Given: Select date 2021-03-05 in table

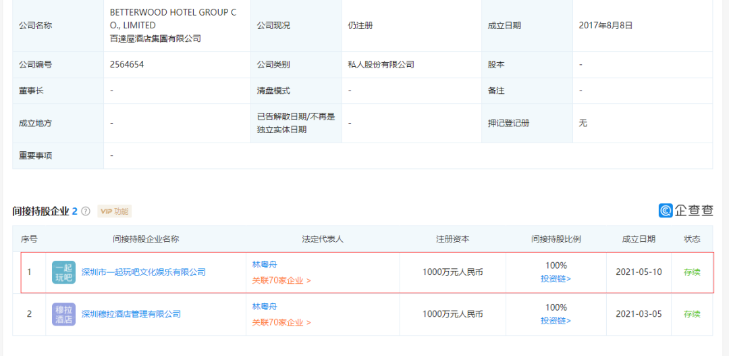Looking at the screenshot, I should click(x=639, y=314).
